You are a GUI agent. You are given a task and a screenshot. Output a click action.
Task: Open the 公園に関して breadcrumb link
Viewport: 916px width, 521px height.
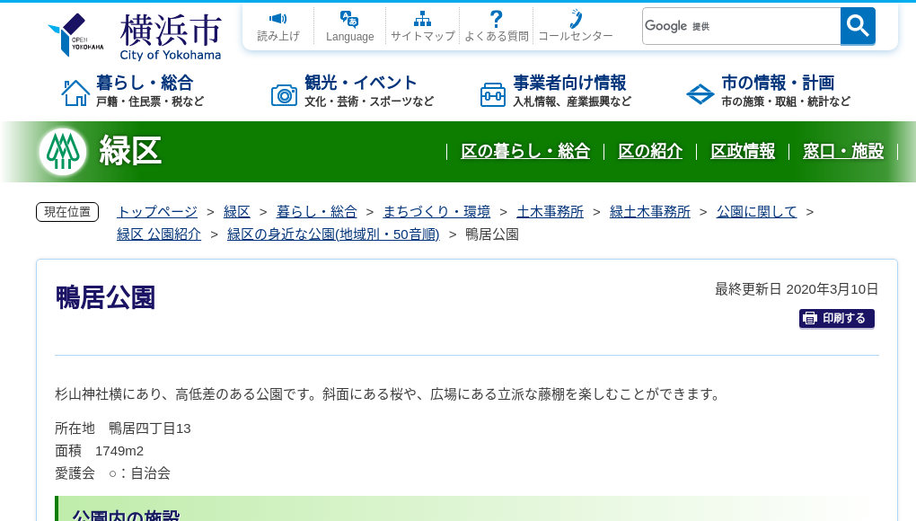click(756, 211)
